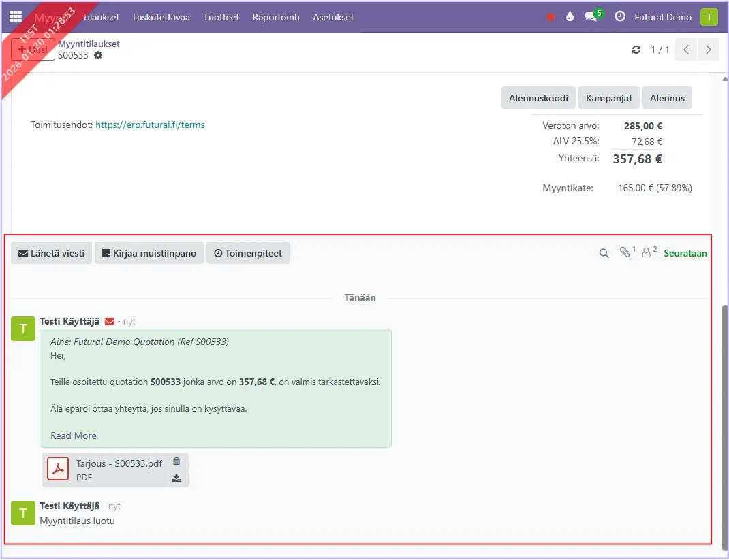View followers list icon
729x560 pixels.
[647, 252]
